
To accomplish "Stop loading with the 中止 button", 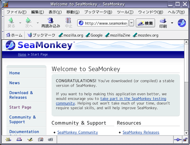I will (68, 23).
